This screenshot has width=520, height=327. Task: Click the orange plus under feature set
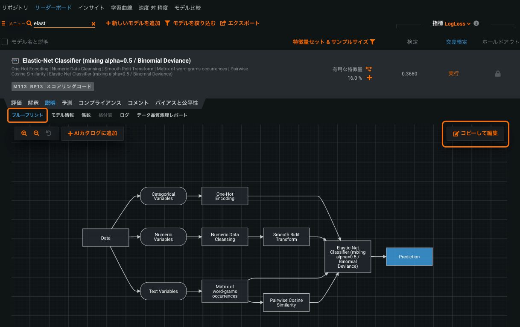pyautogui.click(x=369, y=78)
